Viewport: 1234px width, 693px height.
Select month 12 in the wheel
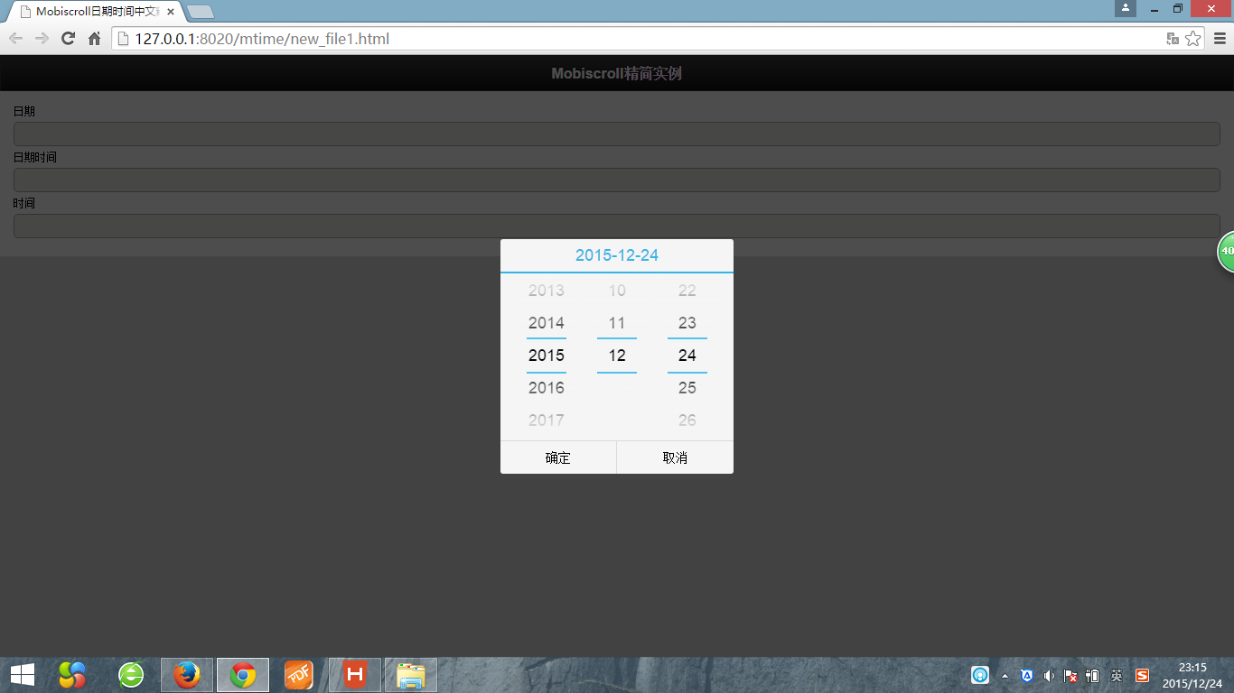617,356
